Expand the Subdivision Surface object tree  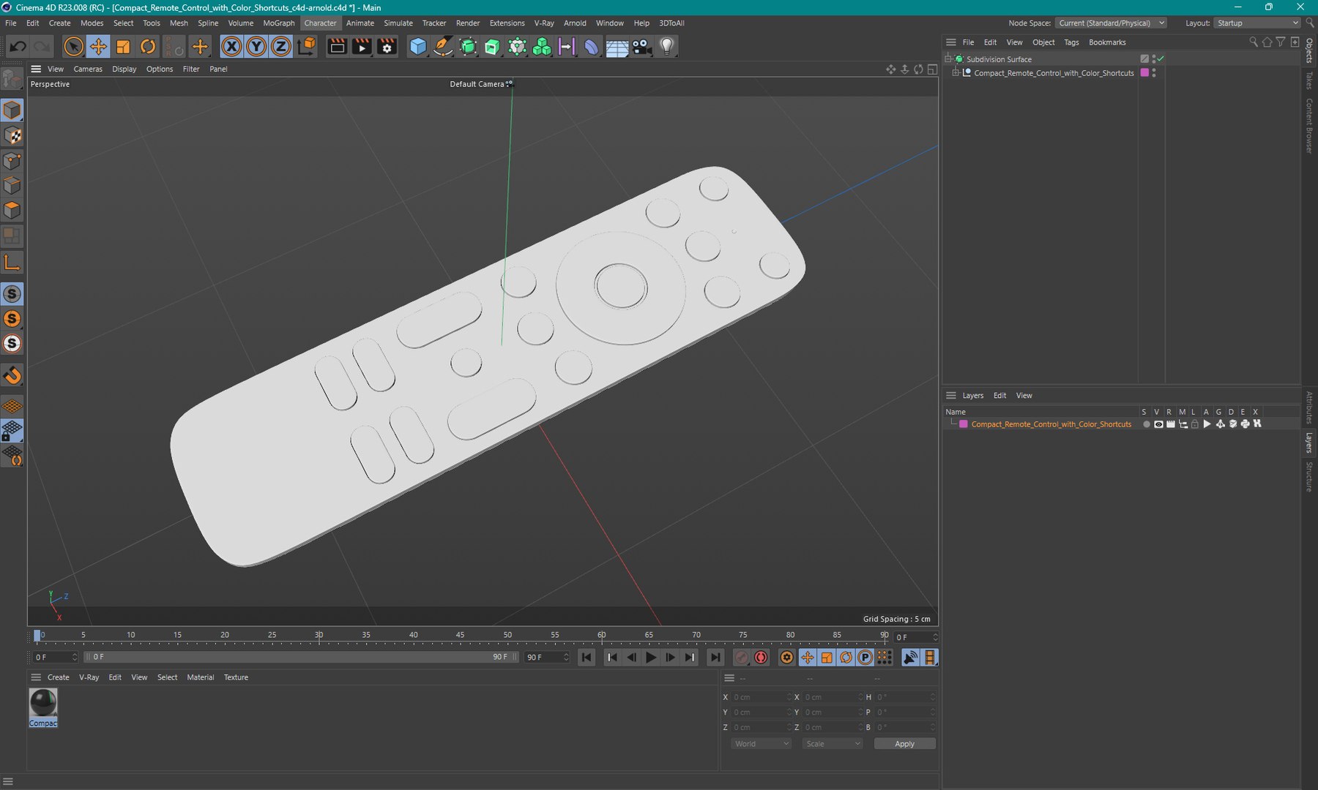948,59
